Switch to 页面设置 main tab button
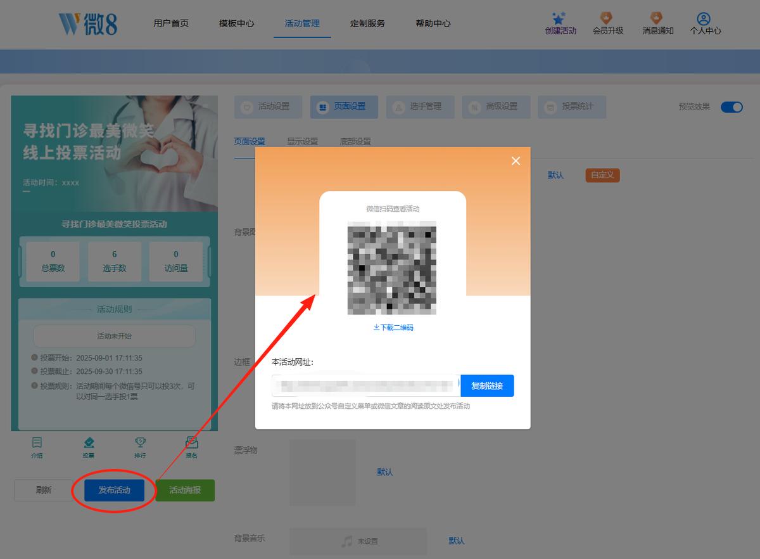The image size is (760, 559). (344, 107)
